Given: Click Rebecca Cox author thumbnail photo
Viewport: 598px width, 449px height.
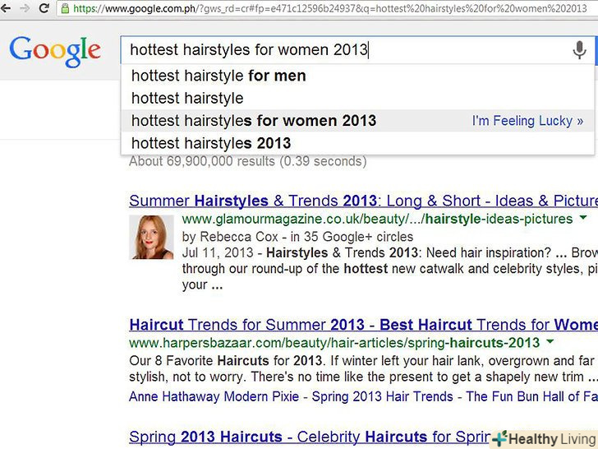Looking at the screenshot, I should [x=151, y=237].
